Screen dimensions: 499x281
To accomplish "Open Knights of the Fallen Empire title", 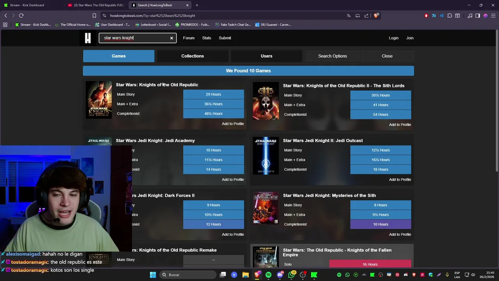I will pyautogui.click(x=337, y=253).
